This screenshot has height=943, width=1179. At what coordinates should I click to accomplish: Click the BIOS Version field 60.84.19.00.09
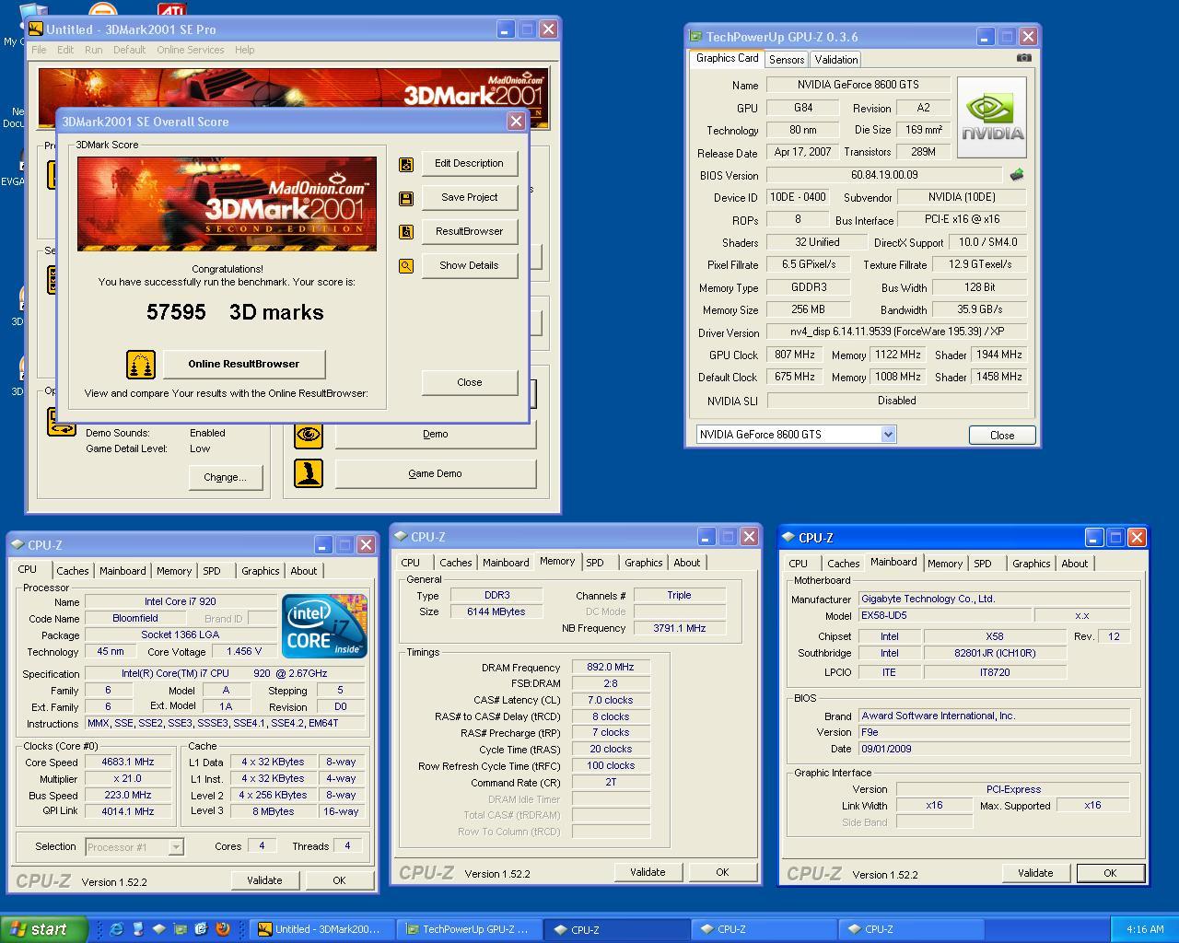884,175
